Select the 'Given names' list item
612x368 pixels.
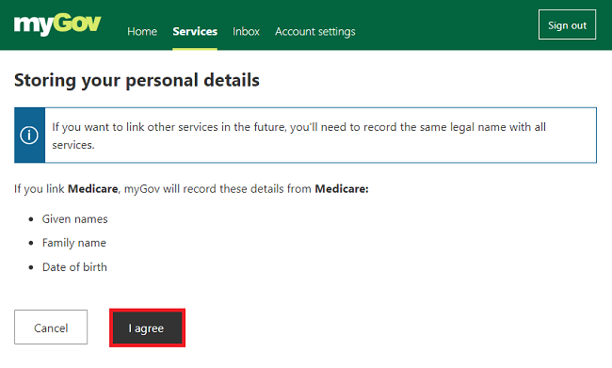coord(74,219)
